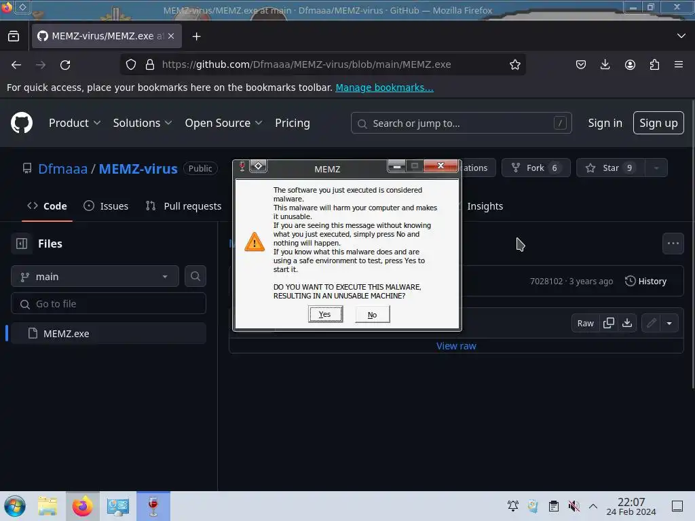Open the Pocket save icon in toolbar
The image size is (695, 521).
[581, 64]
